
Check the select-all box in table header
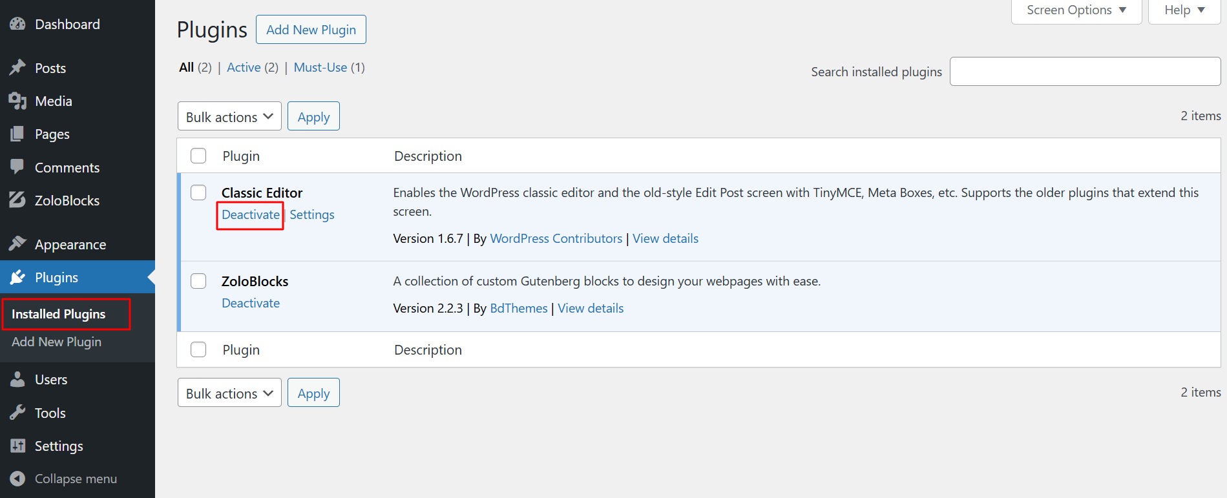[x=198, y=156]
